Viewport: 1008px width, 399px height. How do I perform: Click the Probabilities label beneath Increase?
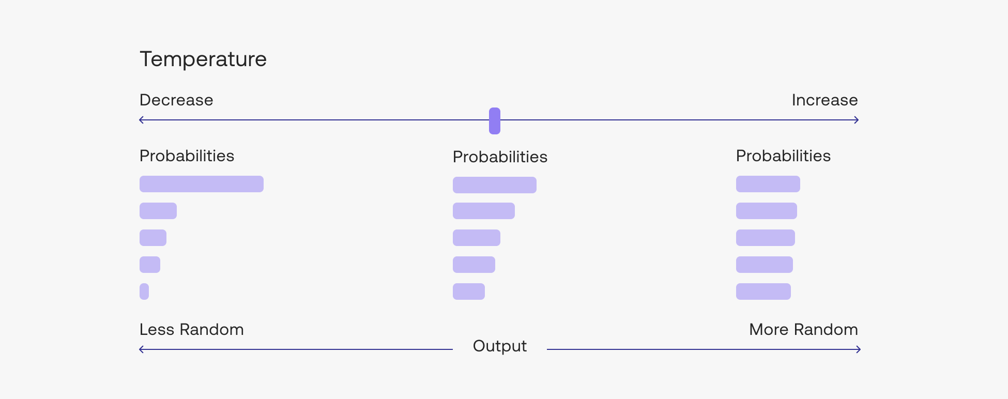click(783, 156)
